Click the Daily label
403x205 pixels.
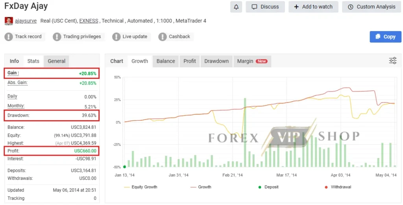tap(12, 96)
